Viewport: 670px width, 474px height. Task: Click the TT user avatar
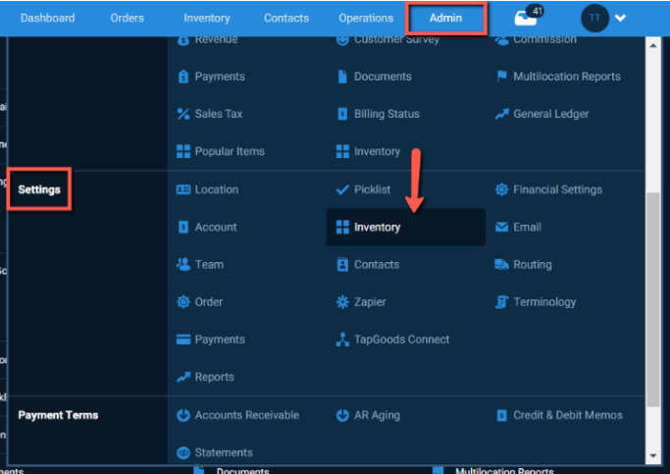point(594,18)
